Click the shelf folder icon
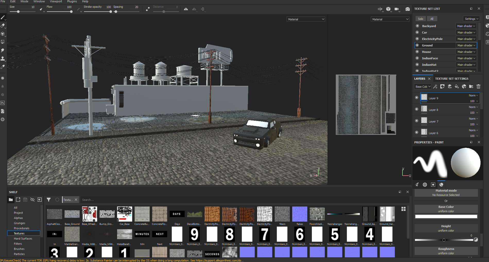 point(11,200)
